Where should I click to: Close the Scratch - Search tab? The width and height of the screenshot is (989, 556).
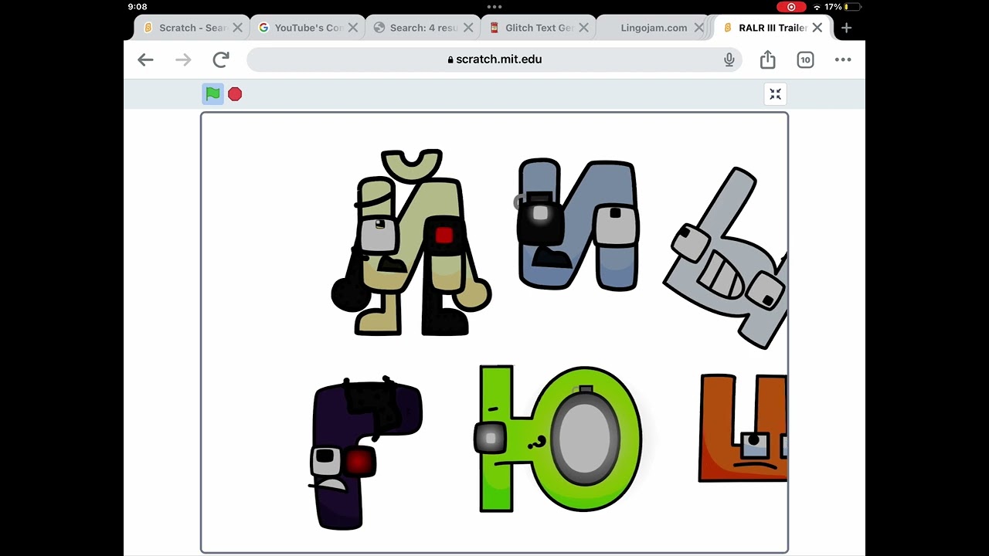(237, 28)
